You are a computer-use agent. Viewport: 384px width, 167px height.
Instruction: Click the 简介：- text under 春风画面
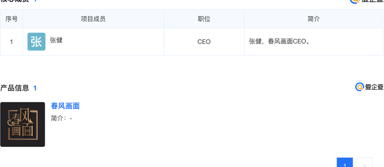pos(62,118)
